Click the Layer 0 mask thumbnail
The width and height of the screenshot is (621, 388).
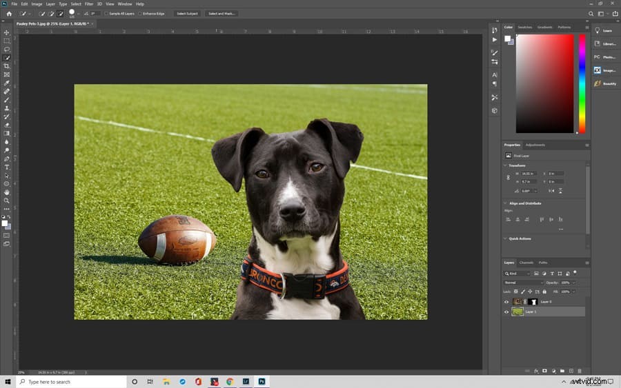point(533,302)
